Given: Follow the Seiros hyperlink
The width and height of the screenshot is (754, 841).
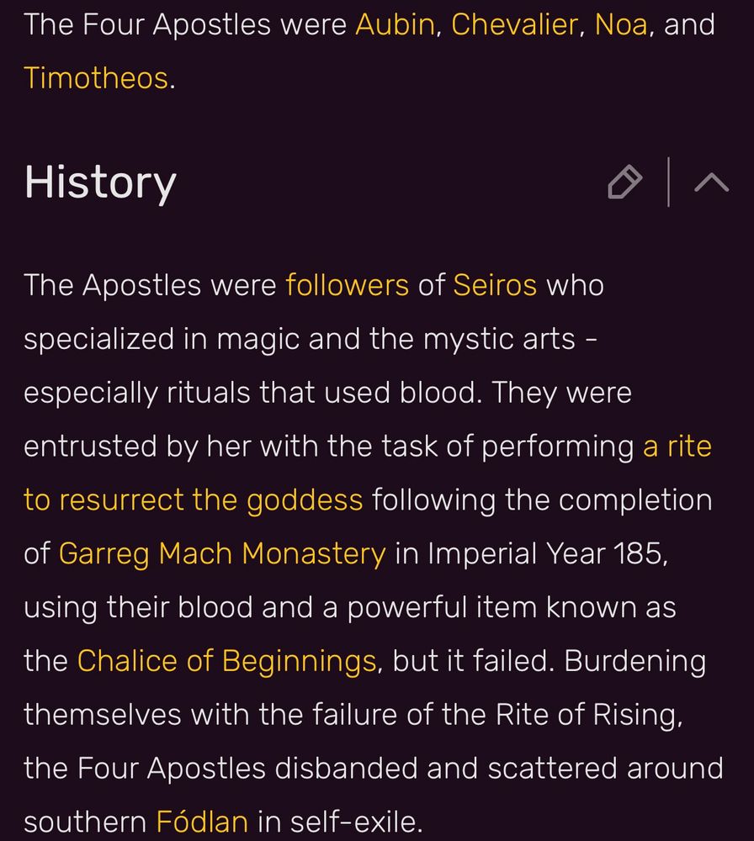Looking at the screenshot, I should (x=496, y=285).
